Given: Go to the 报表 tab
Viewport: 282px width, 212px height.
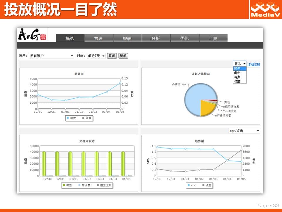Looking at the screenshot, I should point(127,38).
